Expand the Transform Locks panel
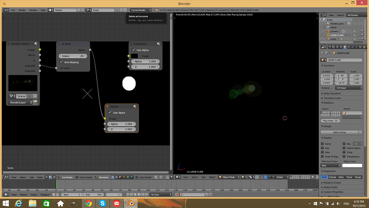This screenshot has width=369, height=208. [332, 98]
